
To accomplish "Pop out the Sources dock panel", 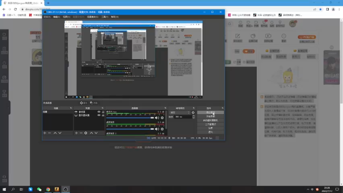I will tap(102, 108).
